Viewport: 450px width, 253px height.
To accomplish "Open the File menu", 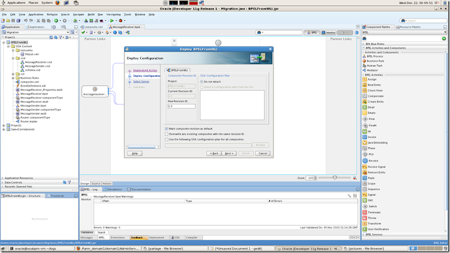I will pyautogui.click(x=4, y=15).
